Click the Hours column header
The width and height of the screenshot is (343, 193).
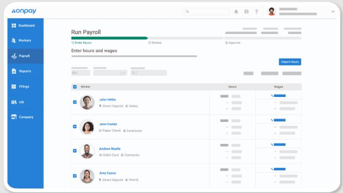[232, 86]
